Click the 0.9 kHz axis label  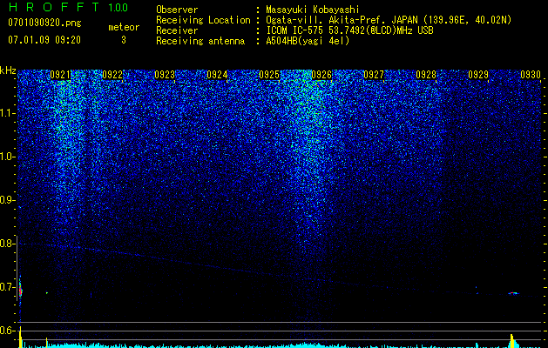(x=7, y=200)
